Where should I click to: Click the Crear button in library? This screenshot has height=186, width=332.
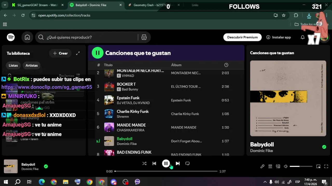(x=60, y=53)
